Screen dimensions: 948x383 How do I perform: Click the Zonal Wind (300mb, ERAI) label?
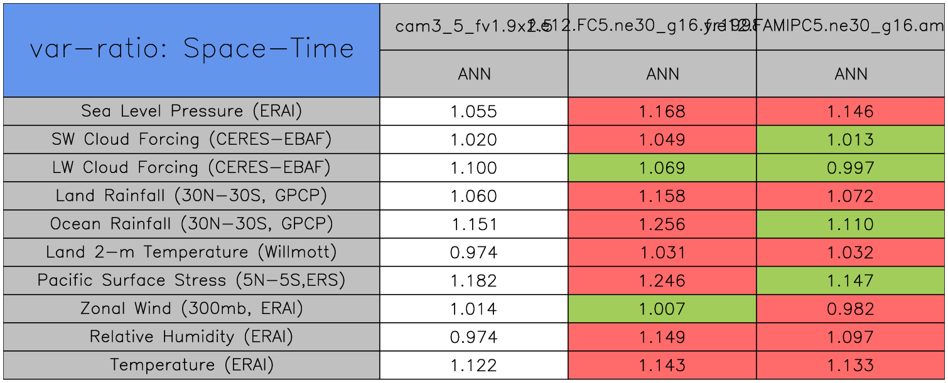coord(191,309)
